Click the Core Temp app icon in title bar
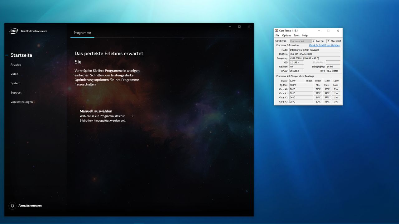 [276, 31]
